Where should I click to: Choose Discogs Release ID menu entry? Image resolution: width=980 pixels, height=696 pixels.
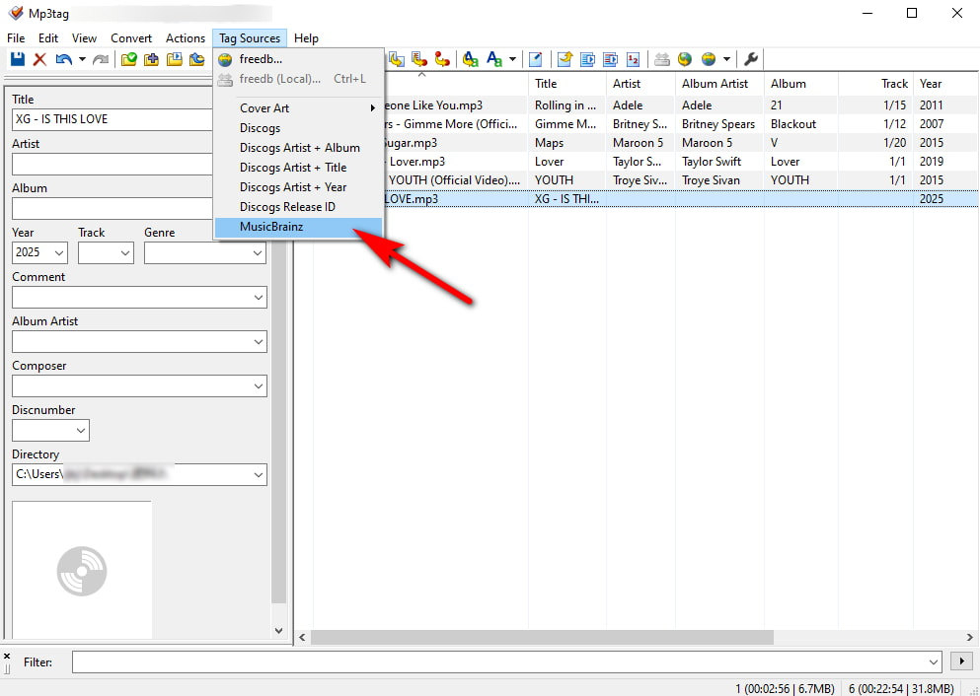[x=287, y=207]
